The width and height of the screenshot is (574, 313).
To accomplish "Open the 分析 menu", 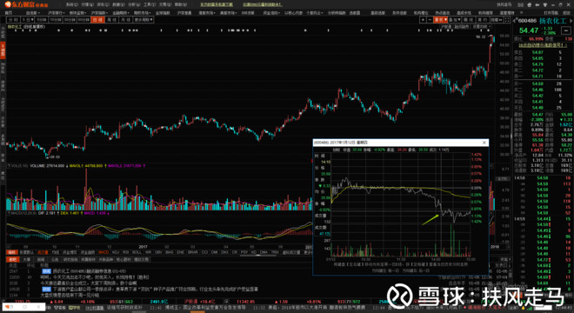I will [x=134, y=4].
